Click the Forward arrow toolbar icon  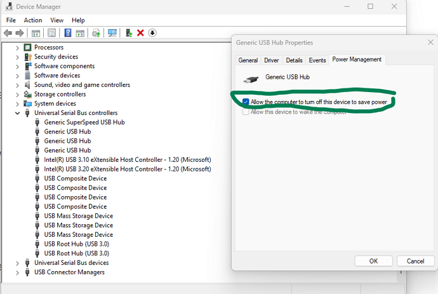(20, 33)
